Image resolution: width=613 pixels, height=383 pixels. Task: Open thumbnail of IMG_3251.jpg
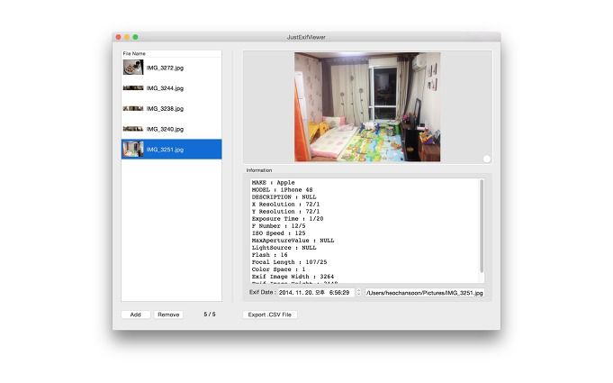(x=133, y=149)
